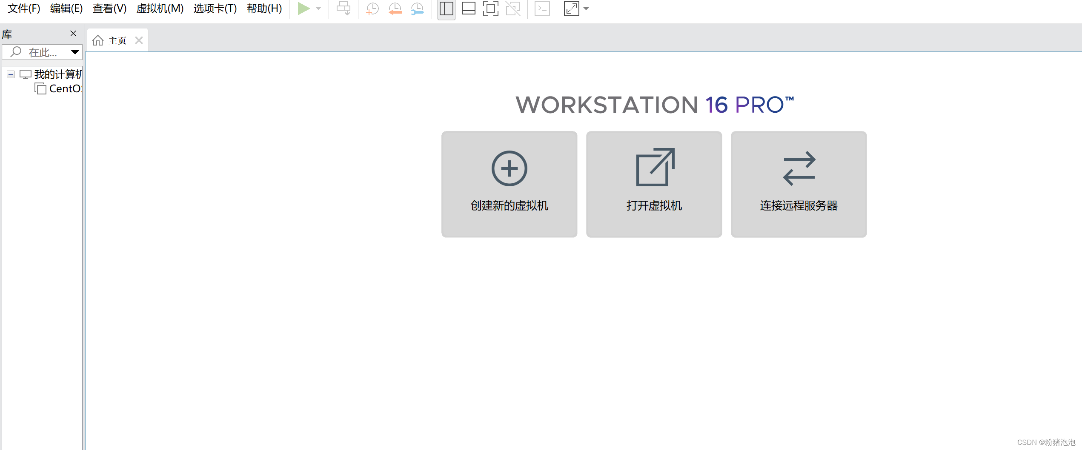Screen dimensions: 1082x450
Task: Click the revert to snapshot icon
Action: (395, 9)
